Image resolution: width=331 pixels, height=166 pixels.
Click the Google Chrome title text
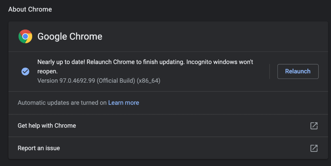70,36
